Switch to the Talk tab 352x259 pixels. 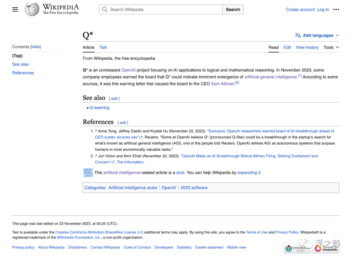click(x=103, y=47)
